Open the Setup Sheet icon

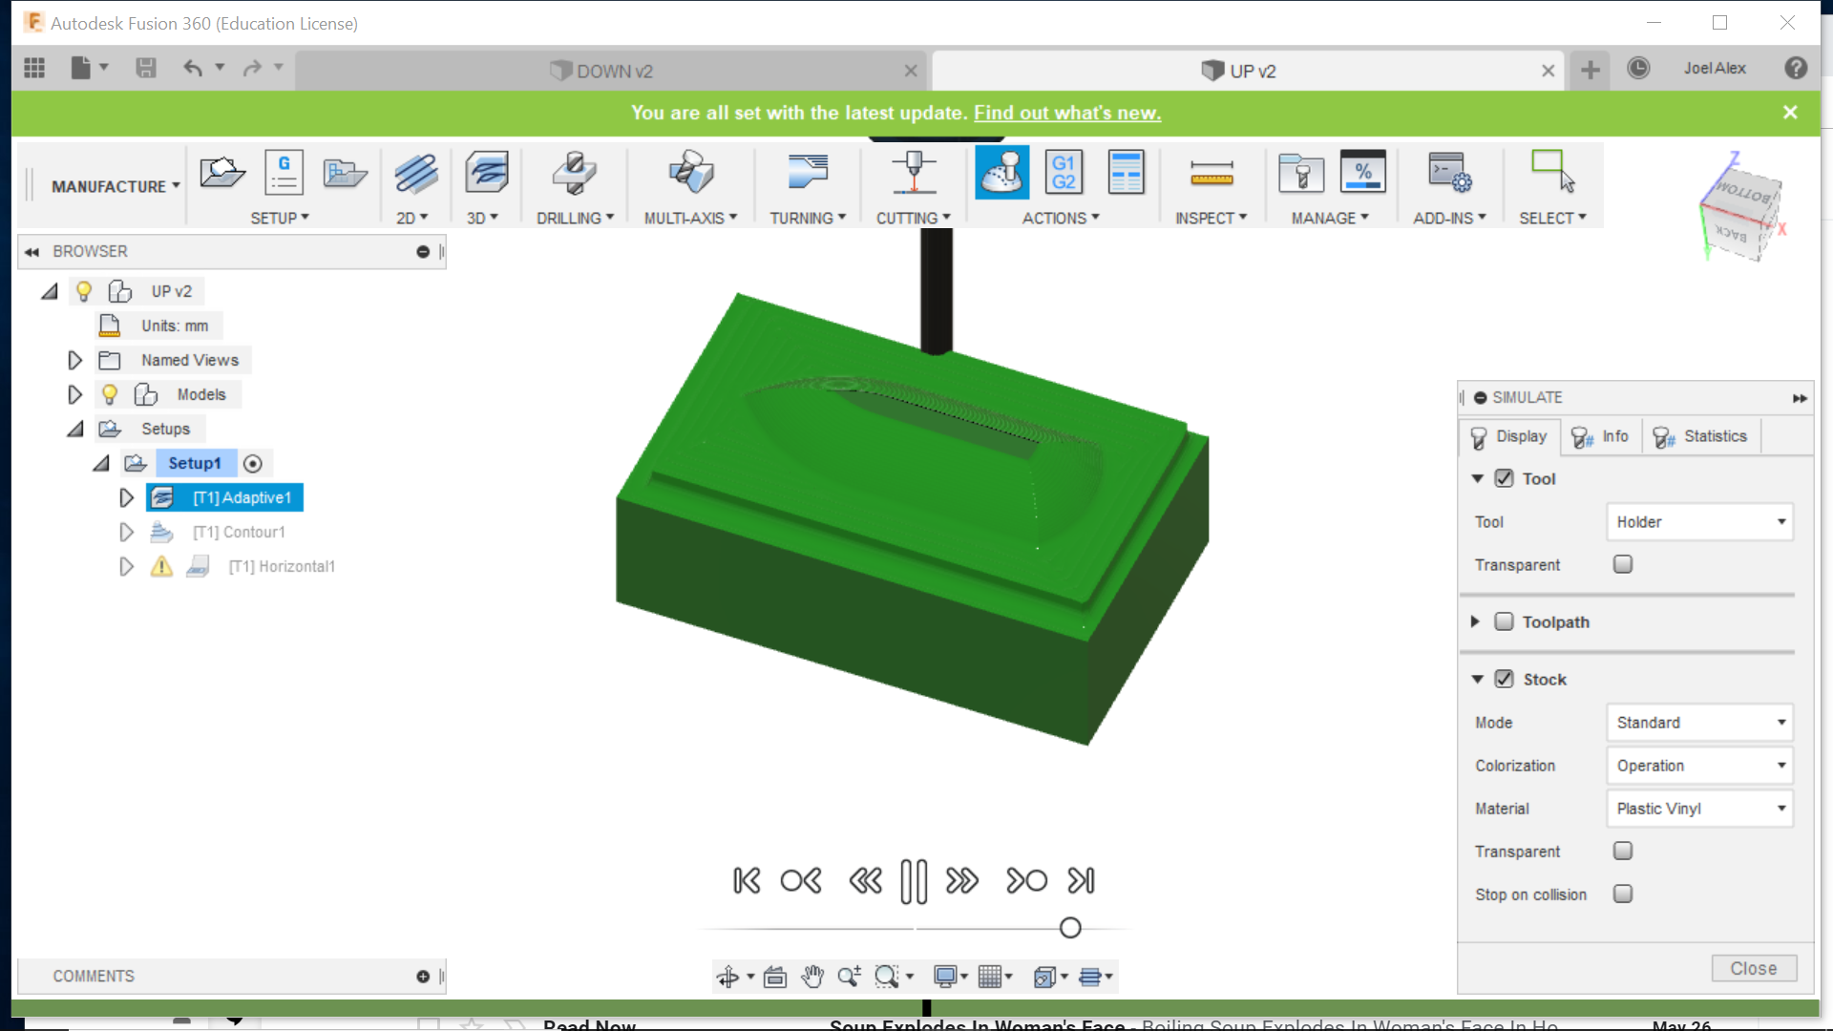(x=1127, y=173)
